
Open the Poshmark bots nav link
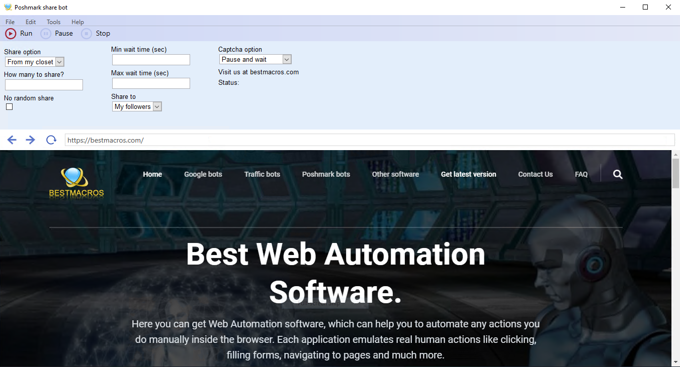click(326, 174)
